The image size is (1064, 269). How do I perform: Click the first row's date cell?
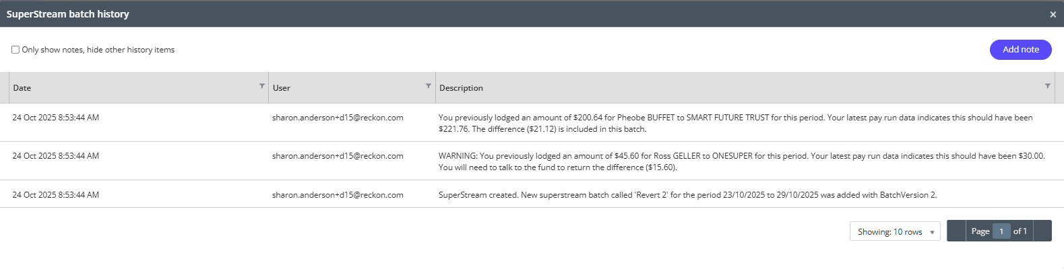pyautogui.click(x=56, y=118)
